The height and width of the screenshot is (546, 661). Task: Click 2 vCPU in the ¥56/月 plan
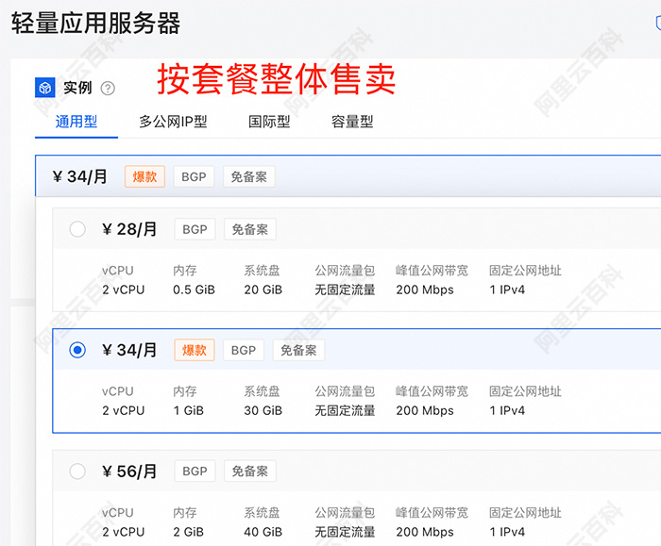(123, 532)
